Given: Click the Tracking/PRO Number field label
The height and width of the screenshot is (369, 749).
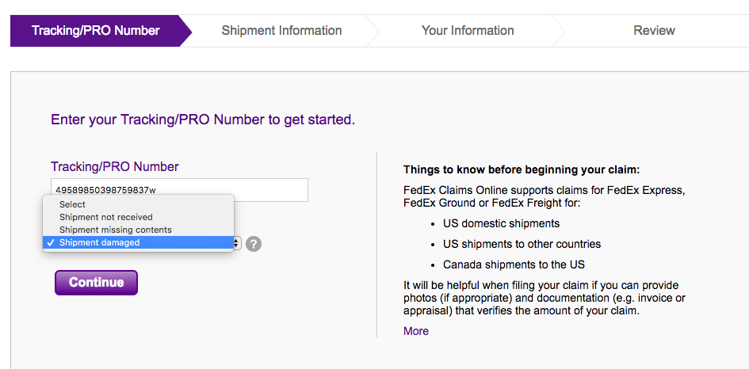Looking at the screenshot, I should click(x=115, y=167).
